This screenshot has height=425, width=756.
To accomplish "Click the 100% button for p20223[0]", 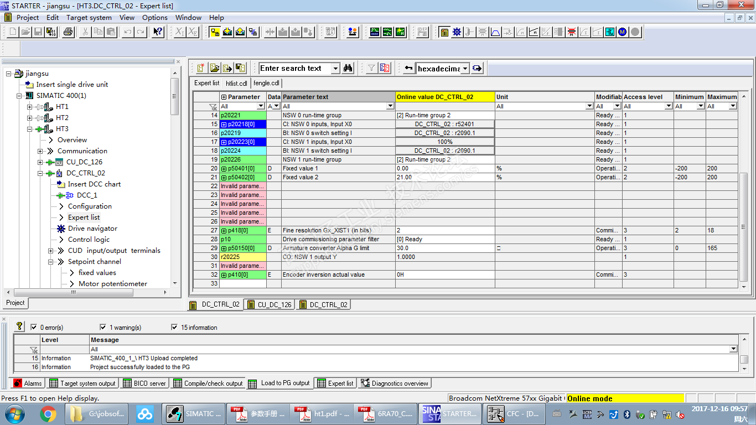I will tap(445, 142).
